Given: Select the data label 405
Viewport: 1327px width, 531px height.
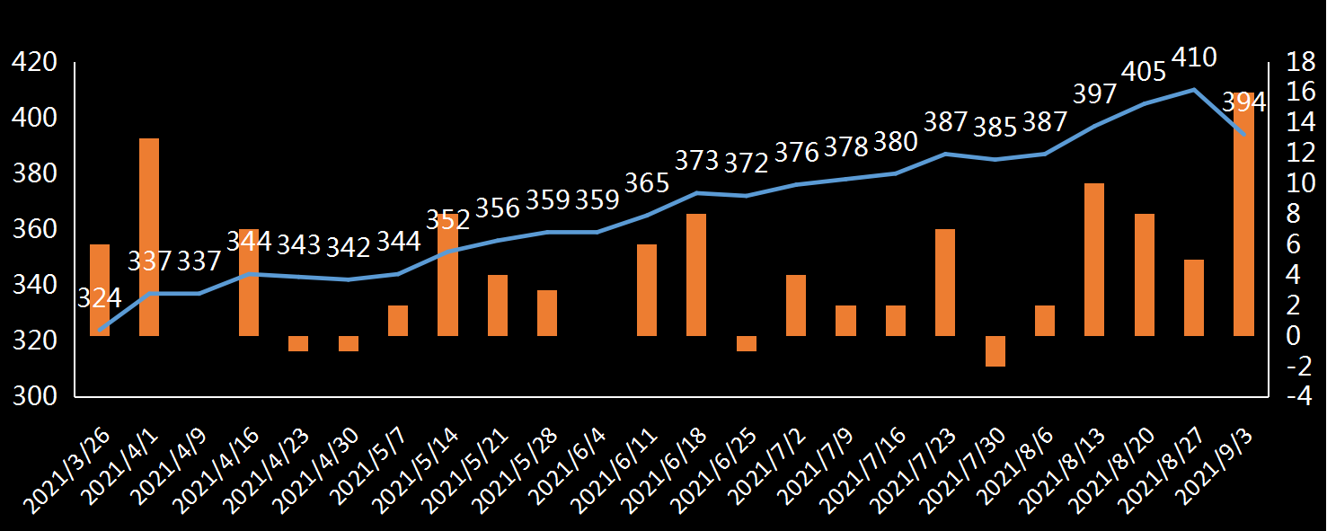Looking at the screenshot, I should tap(1144, 71).
